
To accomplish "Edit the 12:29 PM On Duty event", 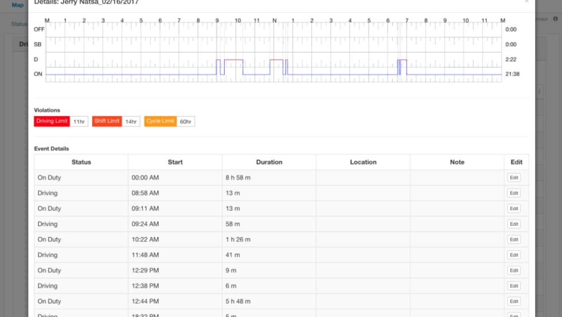I will 514,270.
